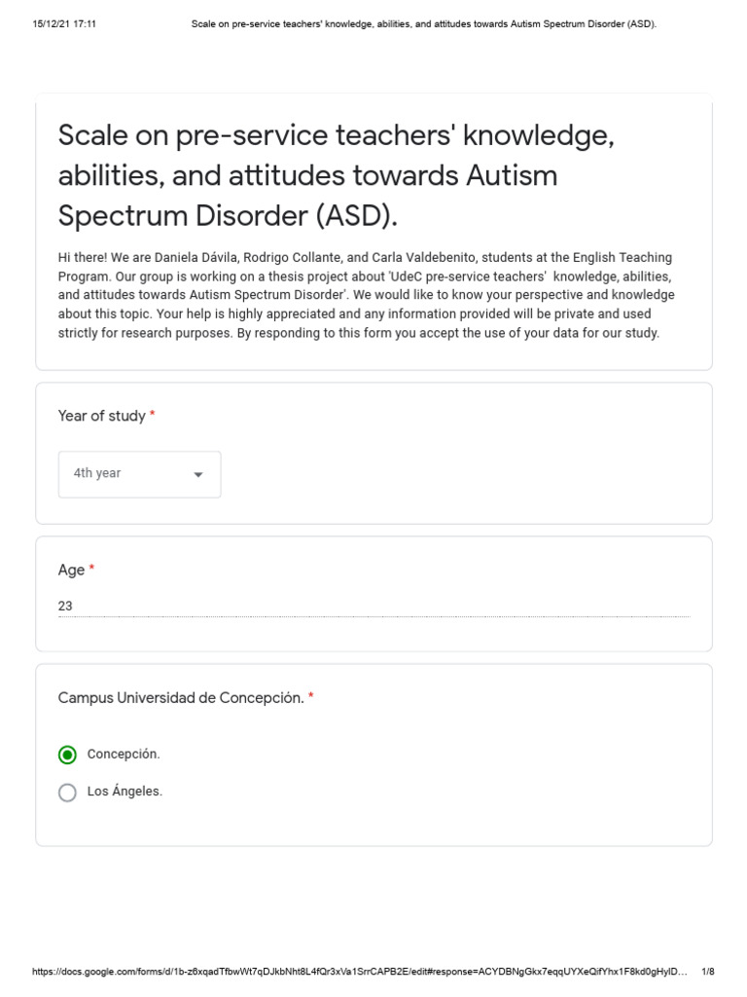Click the arrow beside "4th year"
This screenshot has width=747, height=997.
pyautogui.click(x=198, y=474)
